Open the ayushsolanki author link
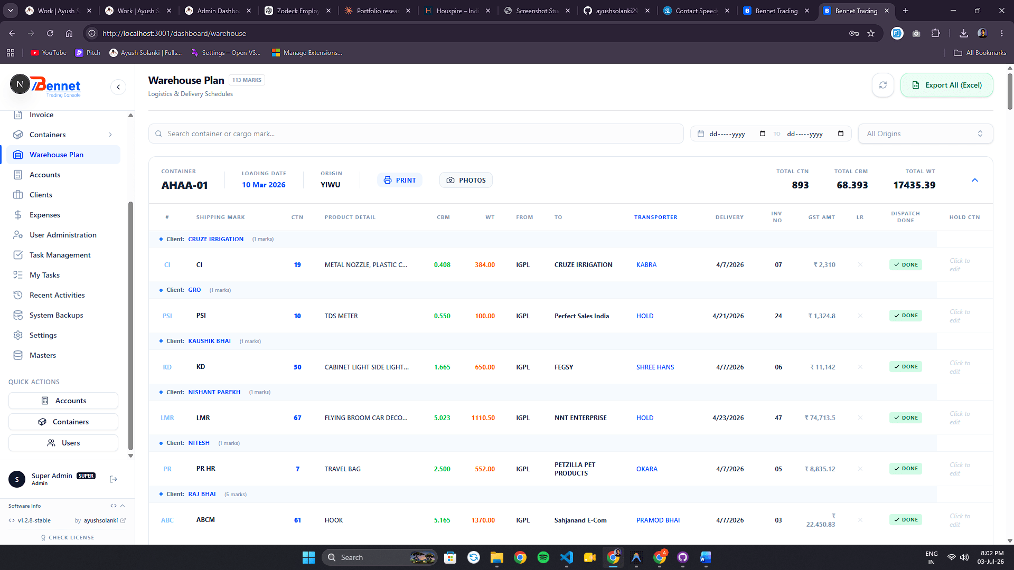 (x=105, y=520)
